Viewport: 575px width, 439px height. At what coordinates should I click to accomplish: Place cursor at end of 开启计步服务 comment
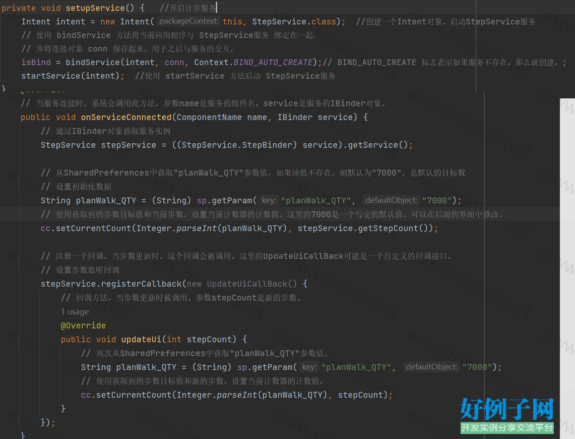[x=217, y=8]
